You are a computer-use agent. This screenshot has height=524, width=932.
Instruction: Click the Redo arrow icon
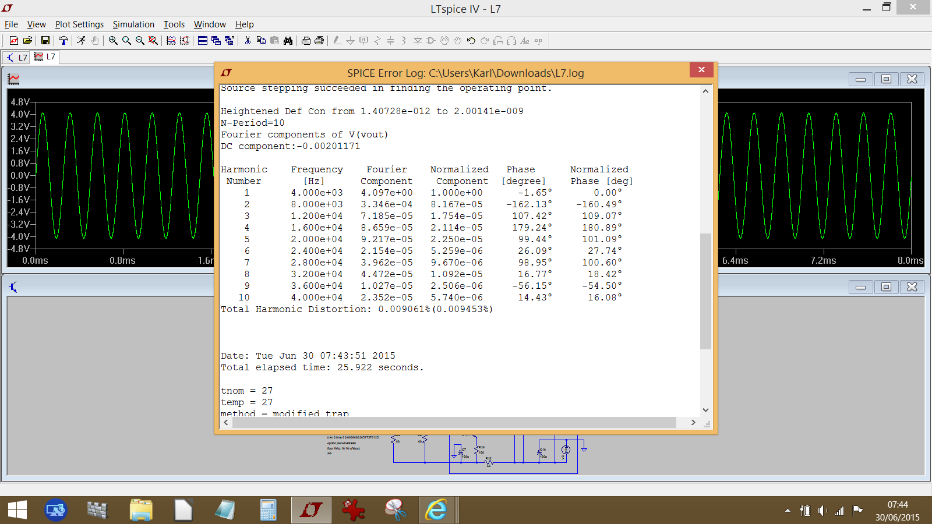pyautogui.click(x=485, y=41)
